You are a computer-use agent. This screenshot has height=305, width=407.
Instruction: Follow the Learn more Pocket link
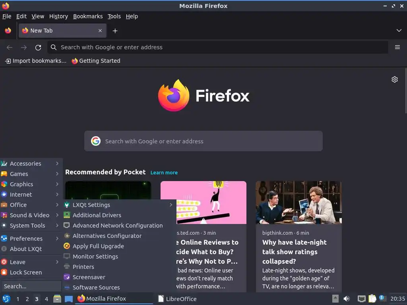(164, 173)
